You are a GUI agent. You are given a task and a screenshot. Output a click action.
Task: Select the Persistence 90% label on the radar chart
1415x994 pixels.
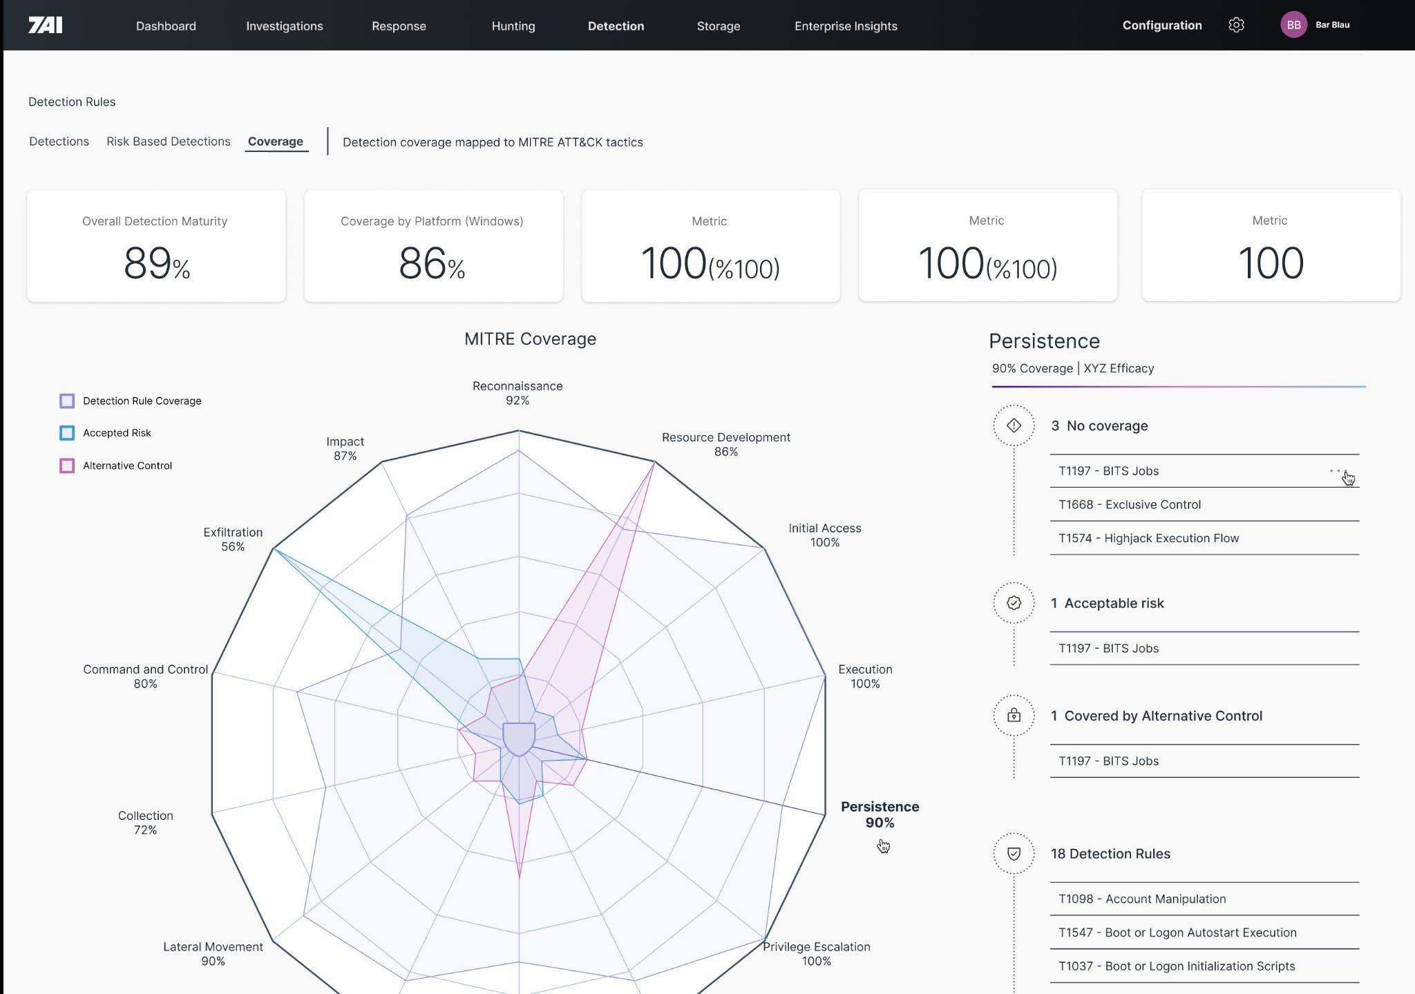[880, 814]
